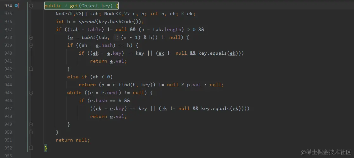Click 'int h' declaration on line 936
This screenshot has height=158, width=354.
(x=63, y=21)
